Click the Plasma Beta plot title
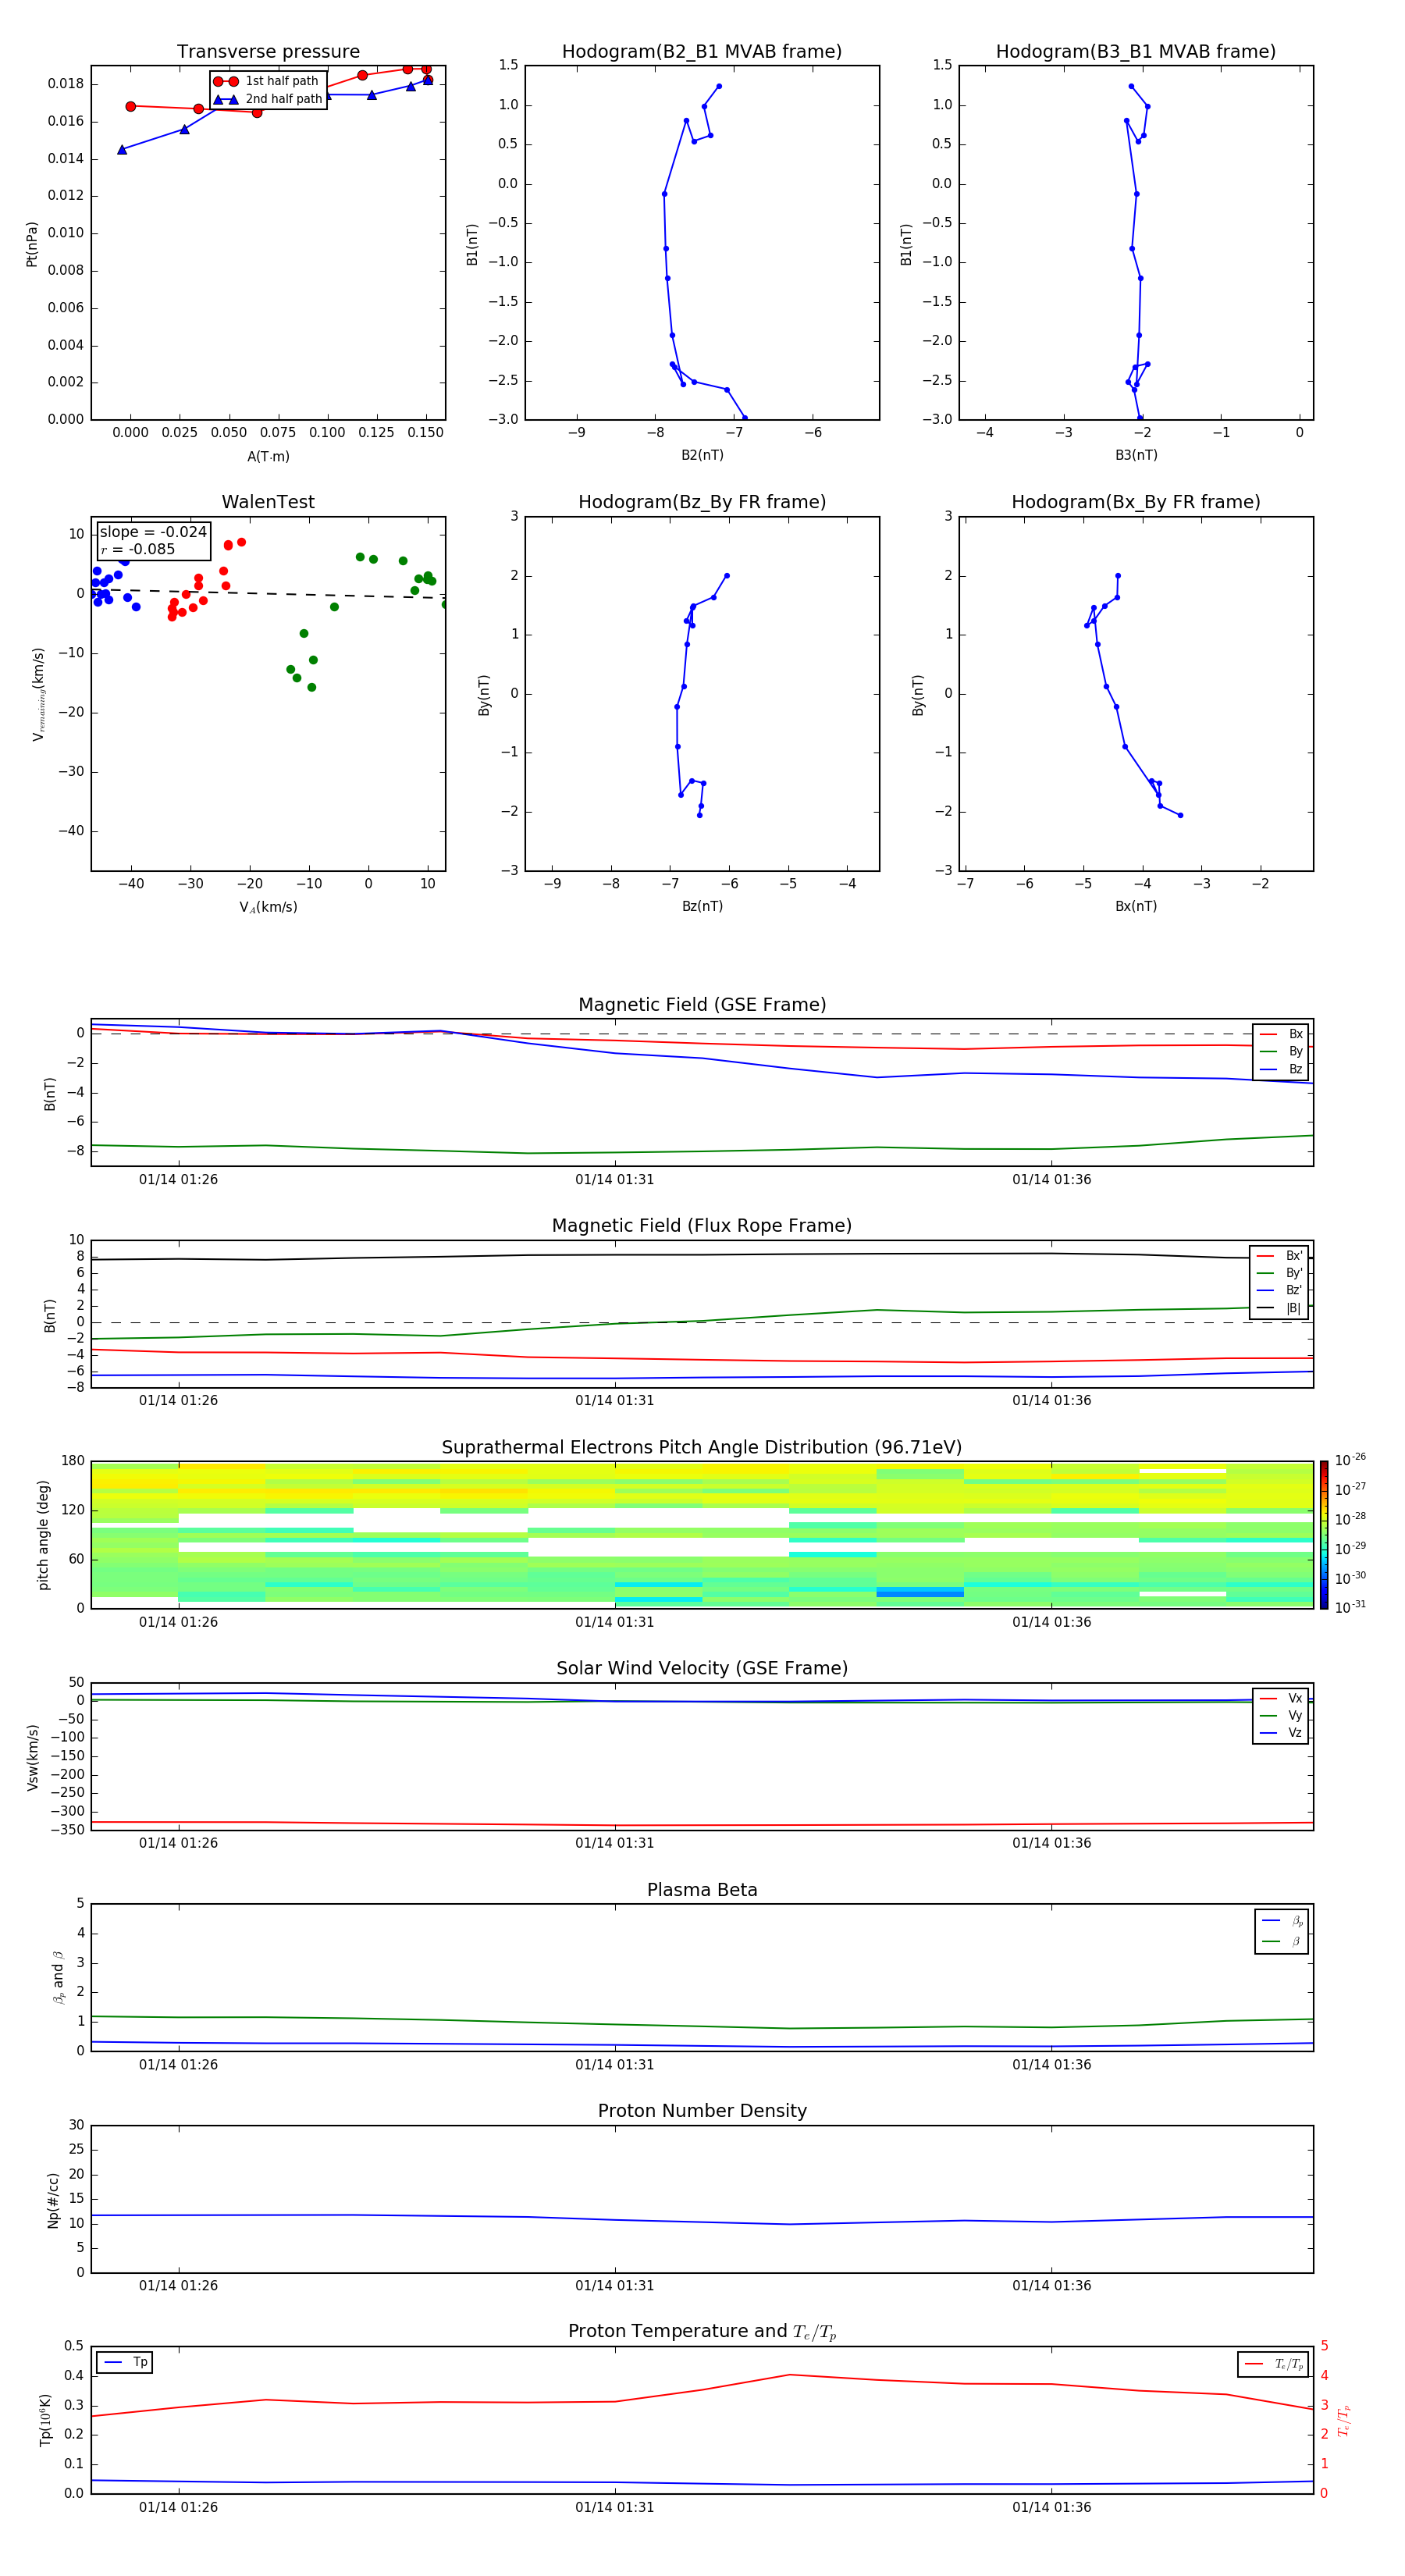The image size is (1405, 2576). point(702,1890)
